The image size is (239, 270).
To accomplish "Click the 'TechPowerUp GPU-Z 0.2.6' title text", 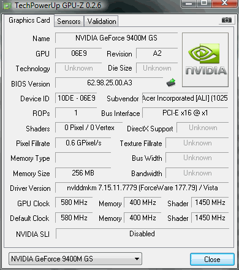I will pyautogui.click(x=58, y=6).
